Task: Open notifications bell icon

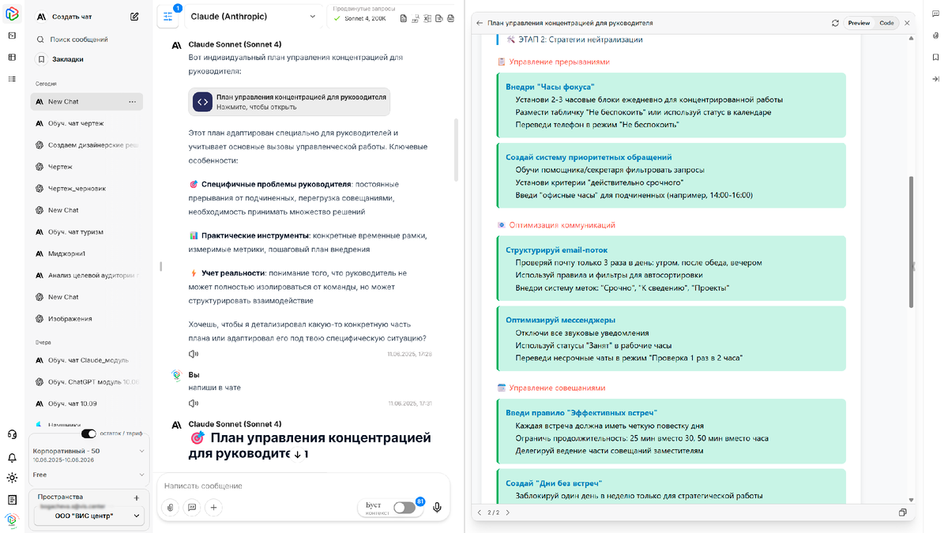Action: tap(12, 457)
